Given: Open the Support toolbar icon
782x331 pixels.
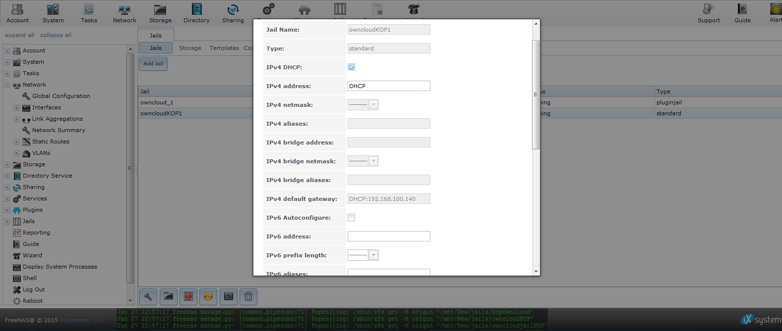Looking at the screenshot, I should click(709, 13).
